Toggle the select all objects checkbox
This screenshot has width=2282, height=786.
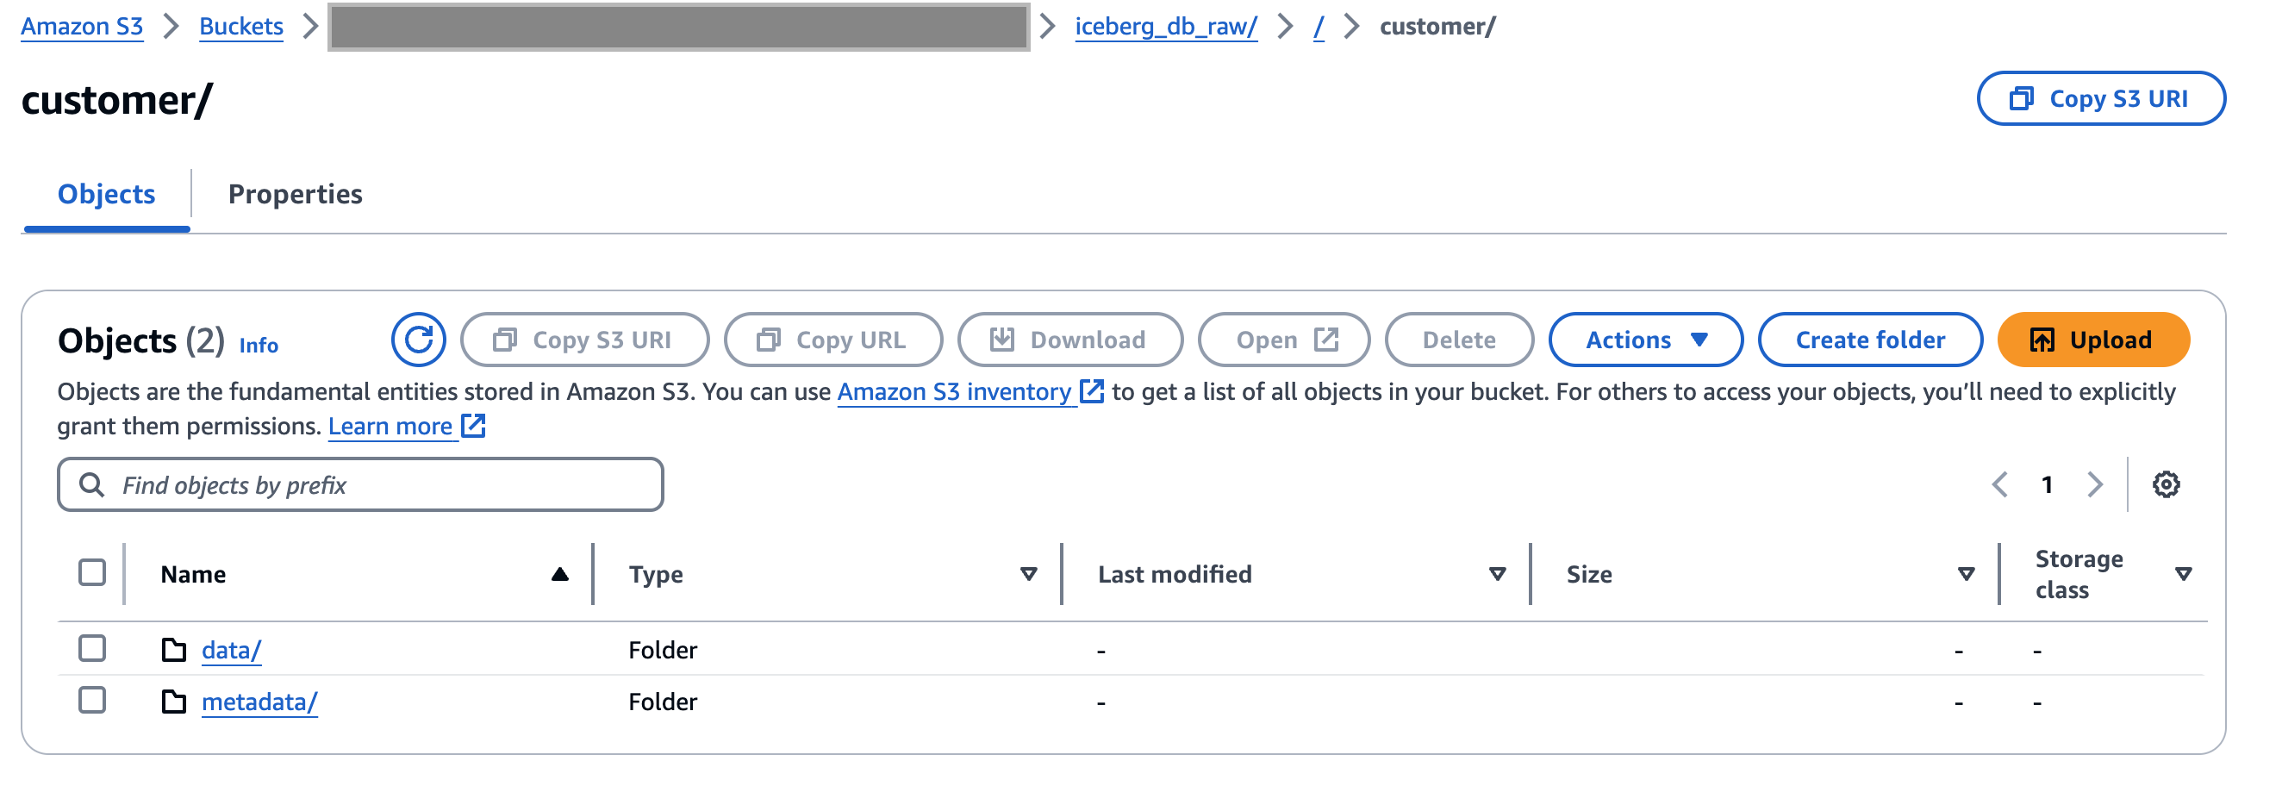pyautogui.click(x=92, y=572)
